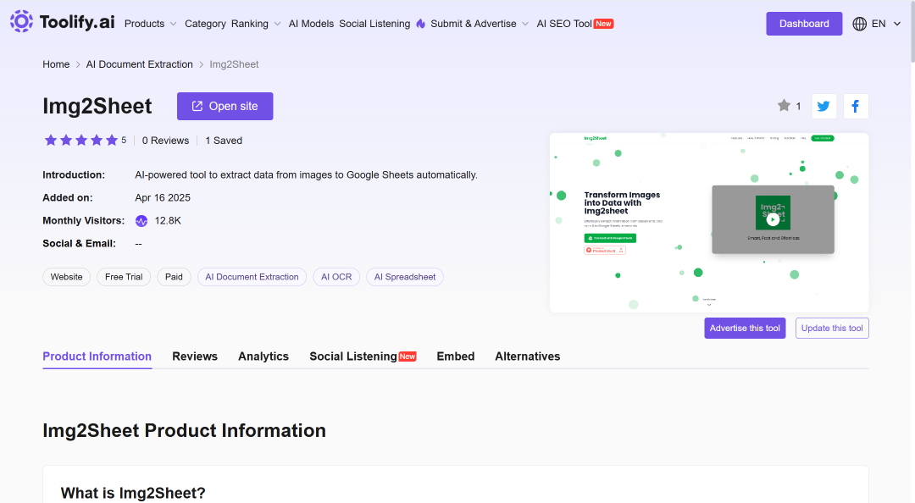Viewport: 915px width, 503px height.
Task: Expand the Ranking dropdown
Action: 256,24
